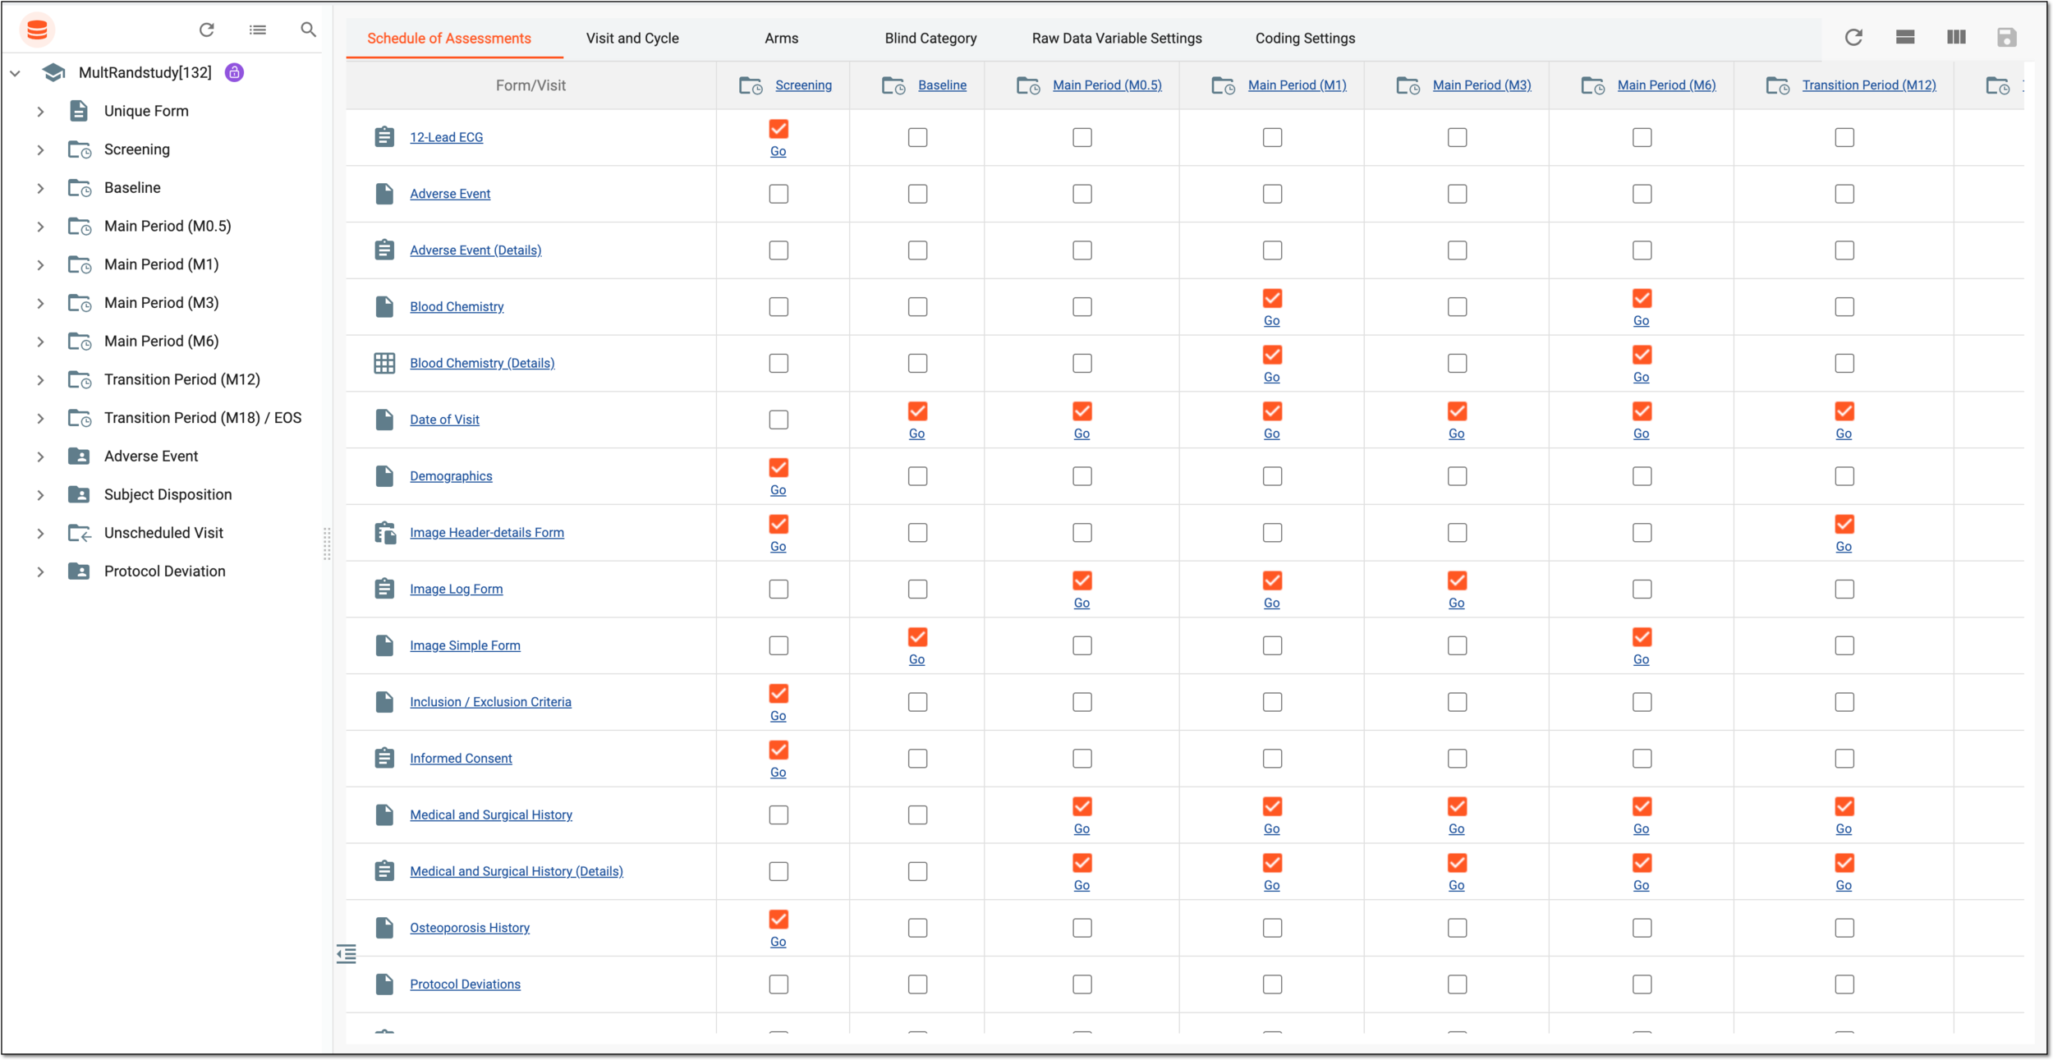2053x1060 pixels.
Task: Click the Transition Period (M12) column icon
Action: 1778,85
